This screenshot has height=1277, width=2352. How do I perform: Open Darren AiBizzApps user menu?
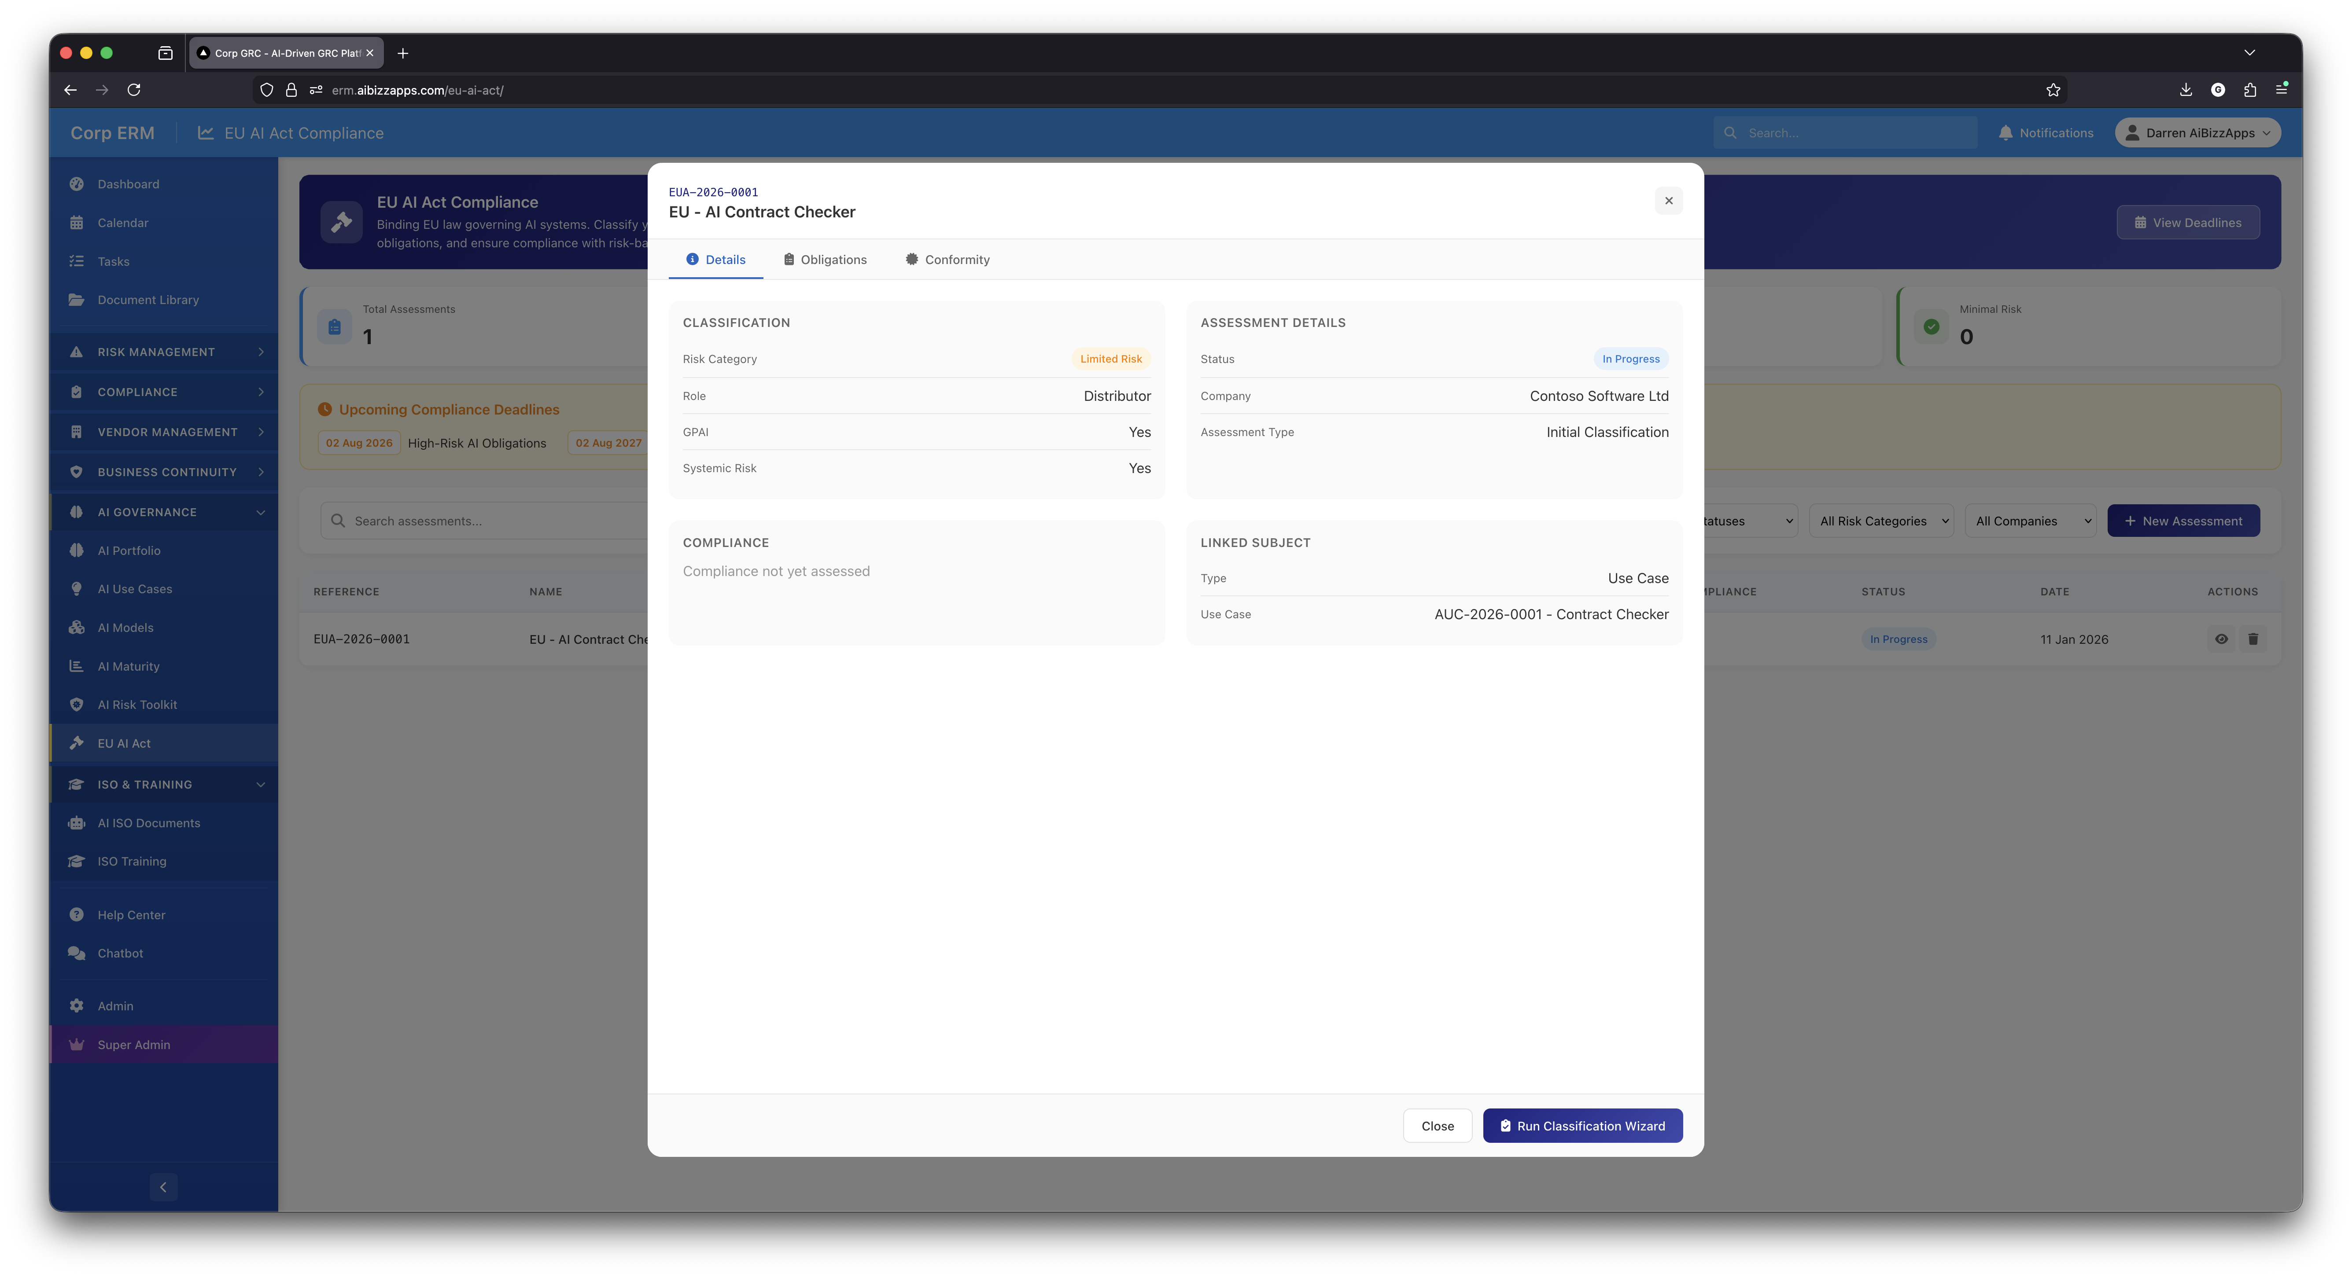tap(2197, 132)
